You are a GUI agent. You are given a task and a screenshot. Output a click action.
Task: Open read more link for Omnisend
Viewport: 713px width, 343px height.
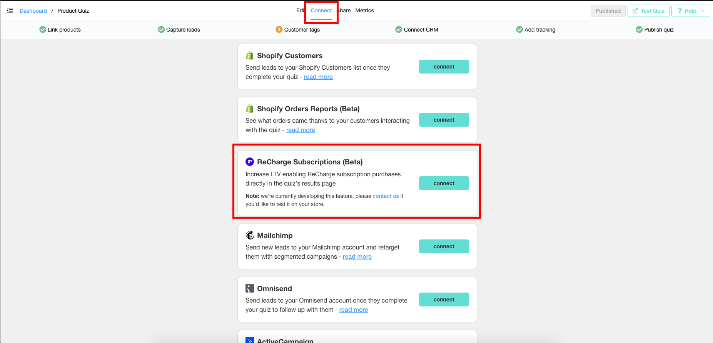pos(354,310)
